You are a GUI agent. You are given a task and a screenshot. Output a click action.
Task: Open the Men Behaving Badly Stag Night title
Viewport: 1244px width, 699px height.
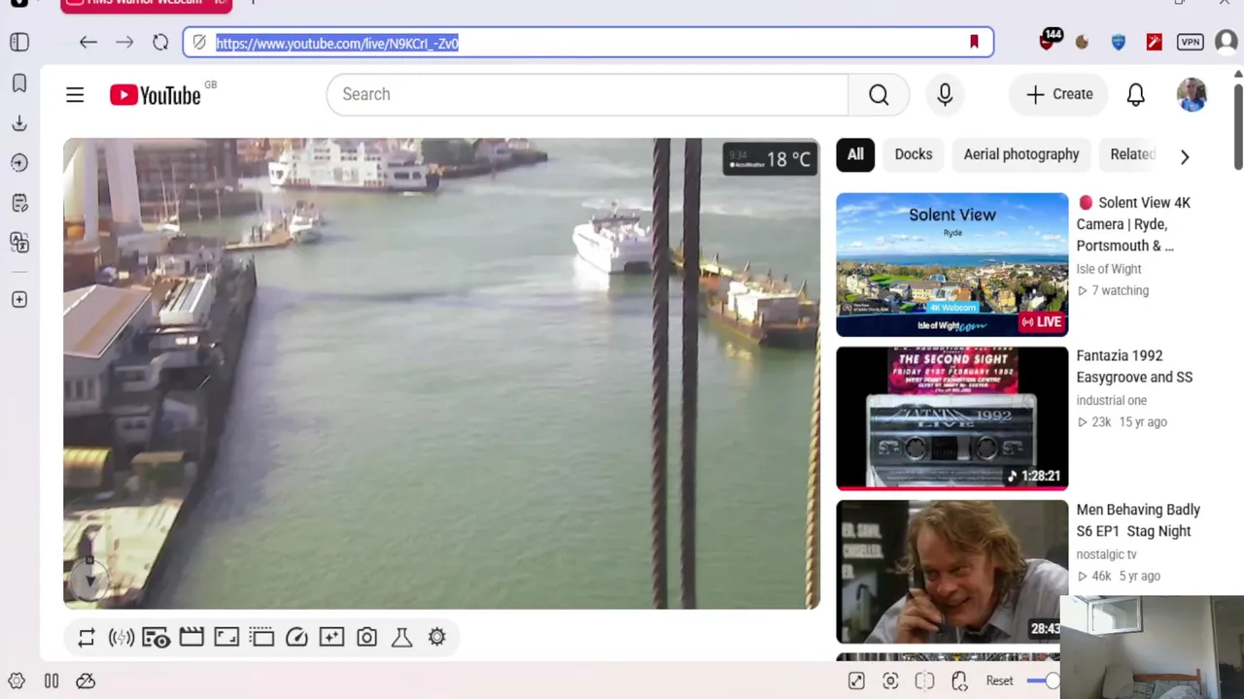(1138, 520)
